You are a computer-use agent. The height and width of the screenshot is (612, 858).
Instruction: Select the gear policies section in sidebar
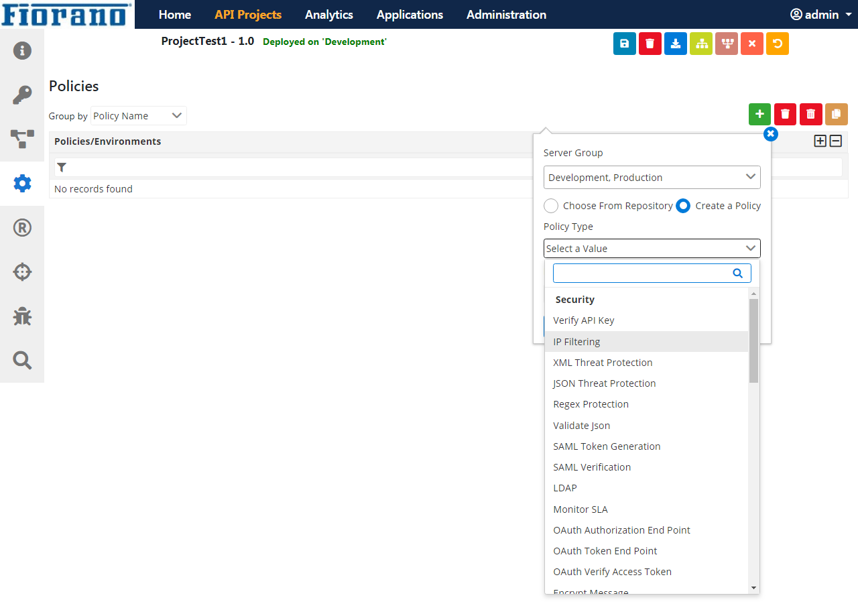click(22, 183)
